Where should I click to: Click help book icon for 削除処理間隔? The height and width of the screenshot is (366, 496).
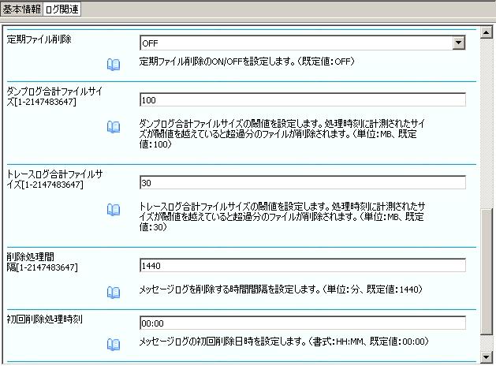click(114, 293)
